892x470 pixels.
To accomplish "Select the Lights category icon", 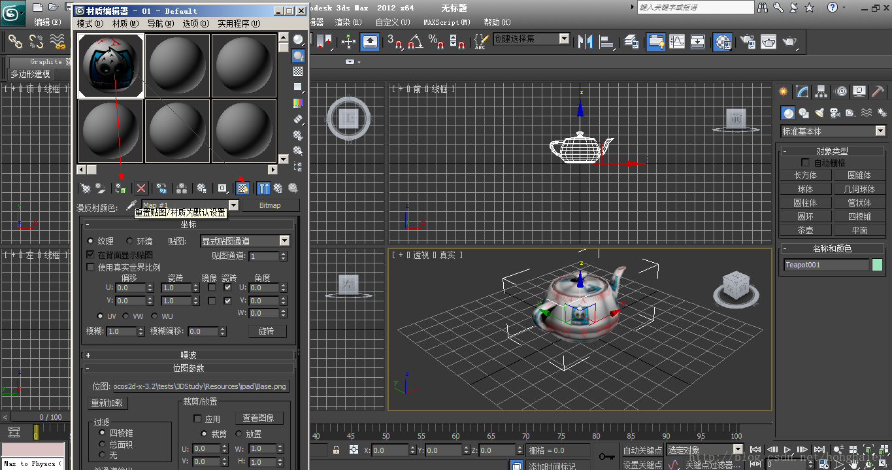I will click(819, 113).
